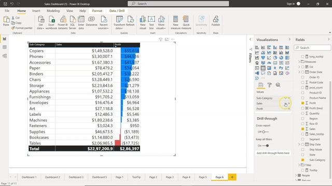The height and width of the screenshot is (186, 332).
Task: Click the Focus mode icon on the visual
Action: 167,39
